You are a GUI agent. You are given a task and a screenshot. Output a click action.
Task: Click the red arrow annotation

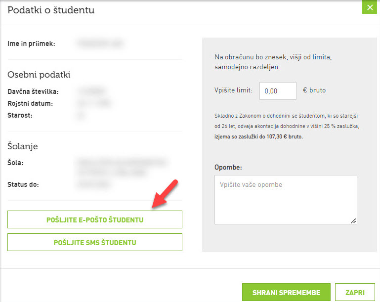tap(165, 194)
